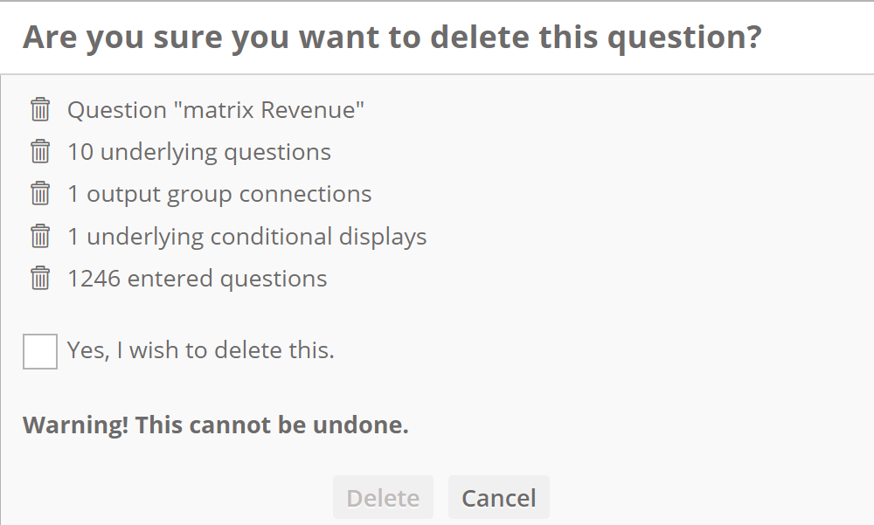Tick the delete confirmation checkbox

pyautogui.click(x=40, y=352)
